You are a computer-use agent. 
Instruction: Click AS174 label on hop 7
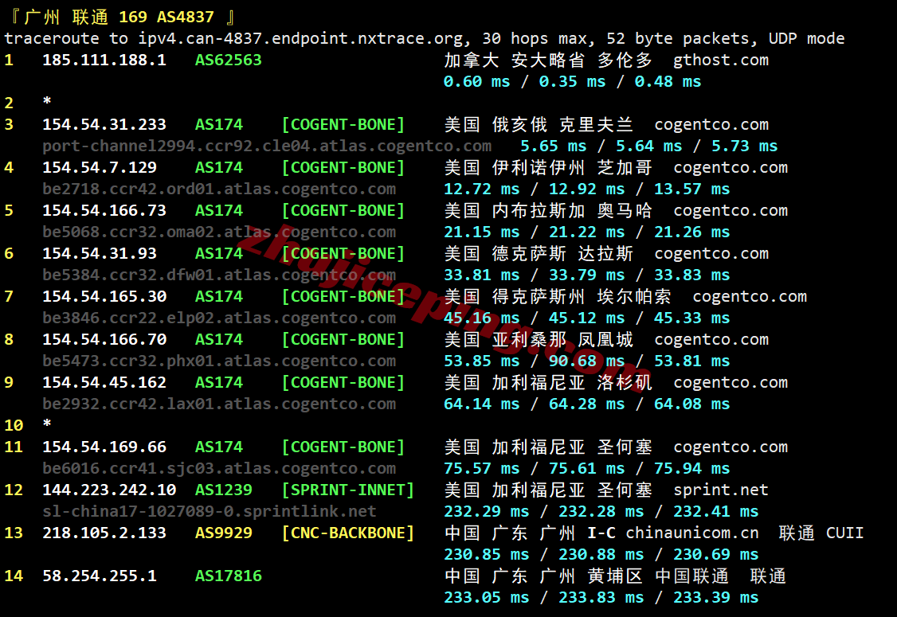(217, 296)
